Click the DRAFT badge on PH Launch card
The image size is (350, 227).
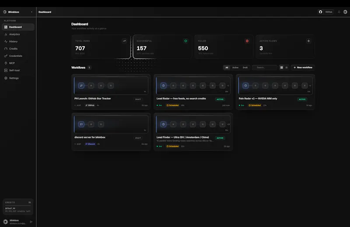[138, 99]
